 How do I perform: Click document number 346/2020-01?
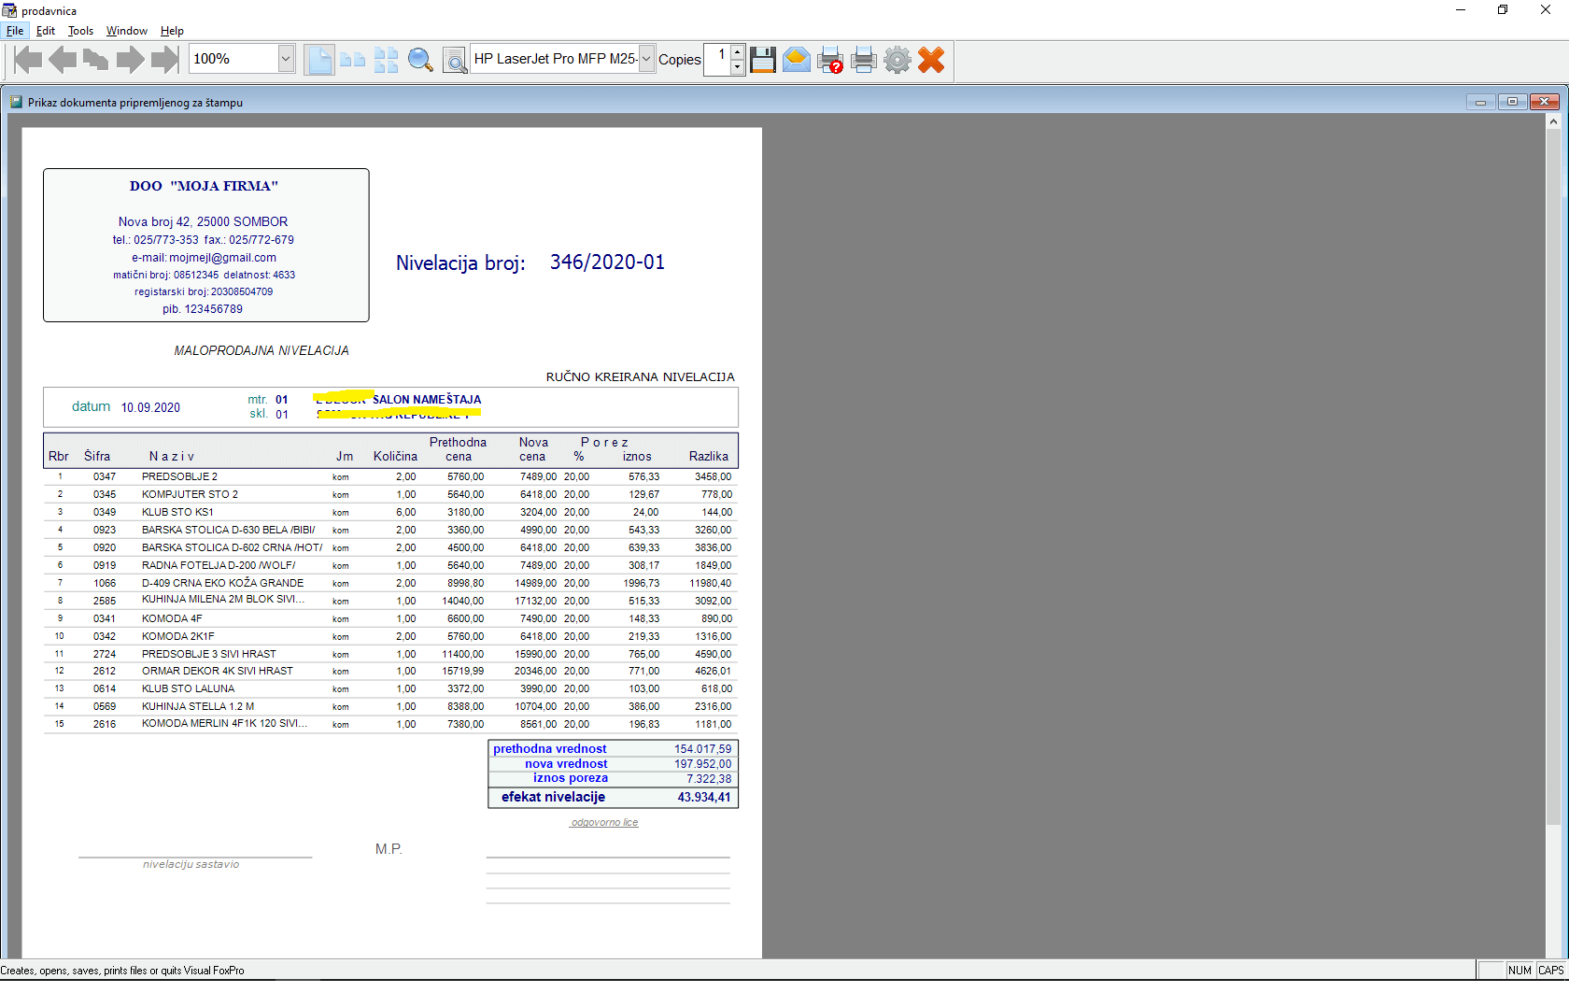coord(607,262)
